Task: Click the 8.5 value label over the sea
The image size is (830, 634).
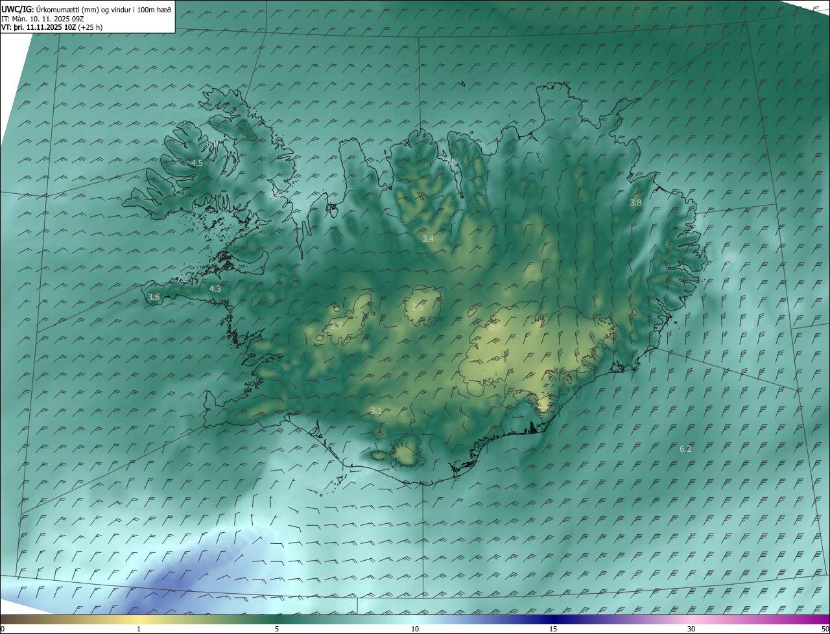Action: coord(730,259)
